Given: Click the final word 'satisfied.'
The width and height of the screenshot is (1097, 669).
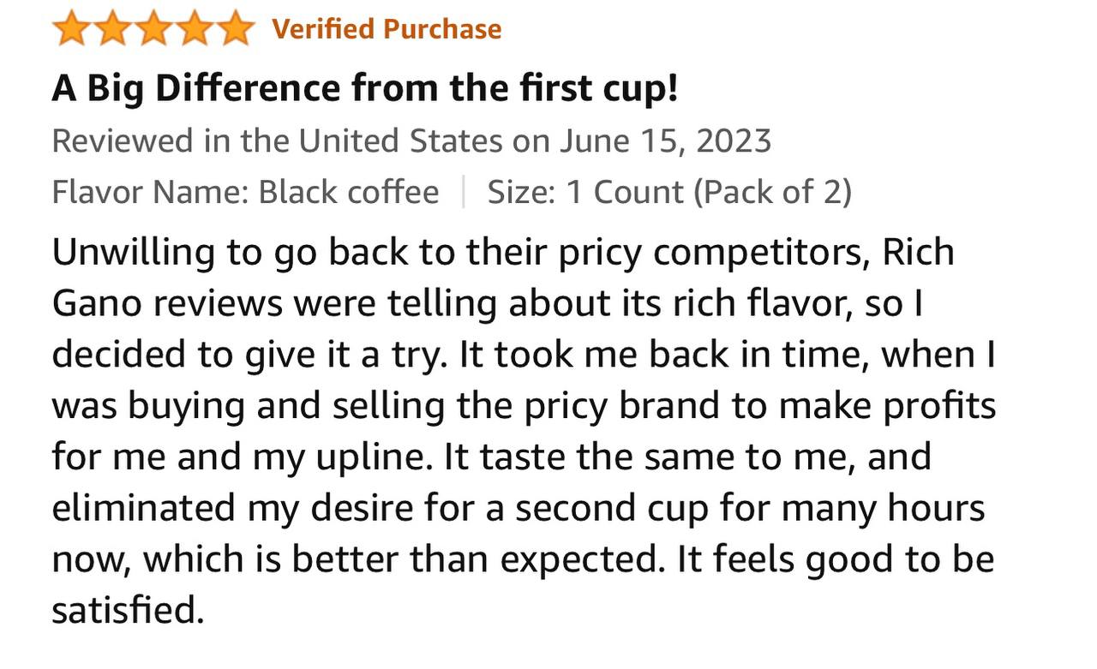Looking at the screenshot, I should [129, 611].
